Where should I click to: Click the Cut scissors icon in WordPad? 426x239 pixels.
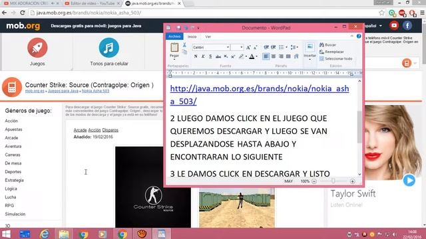pos(184,45)
